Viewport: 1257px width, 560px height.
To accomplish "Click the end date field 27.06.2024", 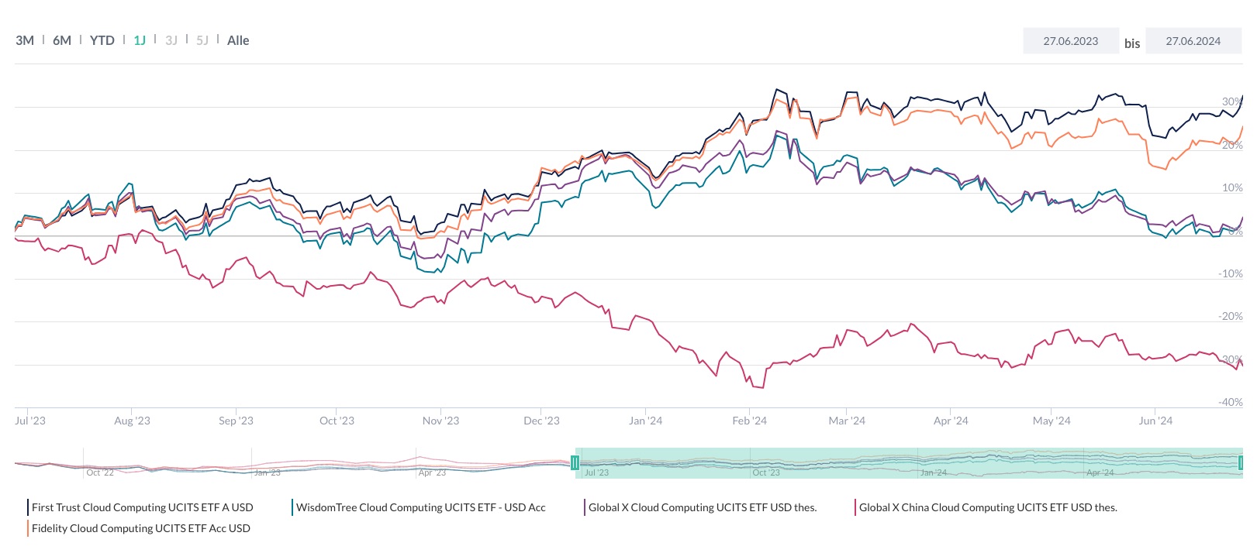I will (1193, 41).
